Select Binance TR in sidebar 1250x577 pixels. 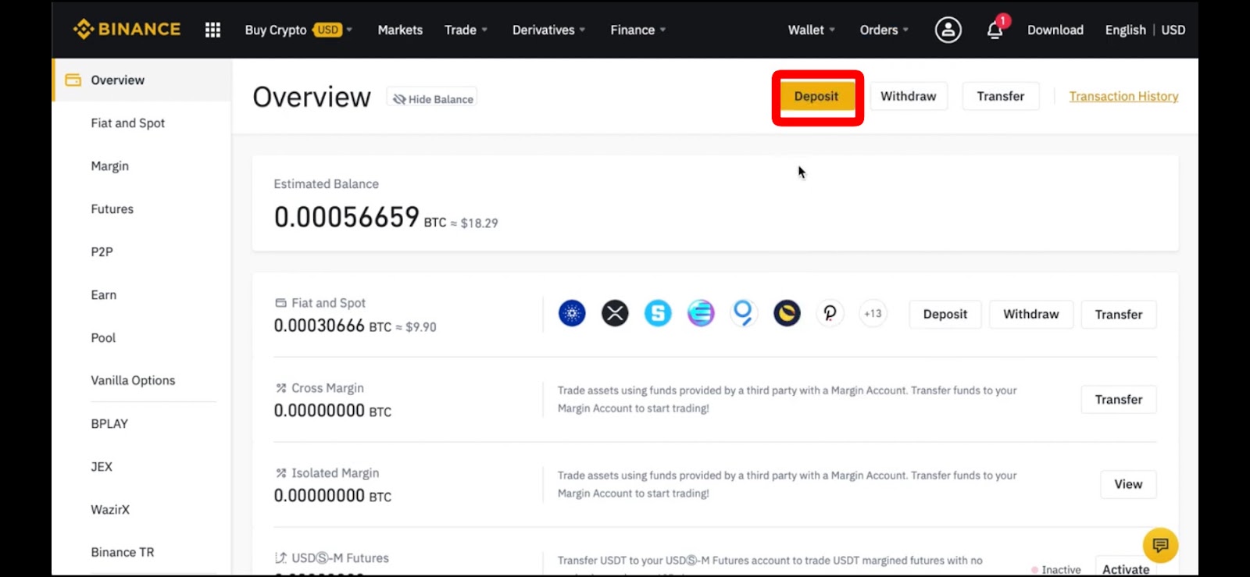pyautogui.click(x=123, y=552)
